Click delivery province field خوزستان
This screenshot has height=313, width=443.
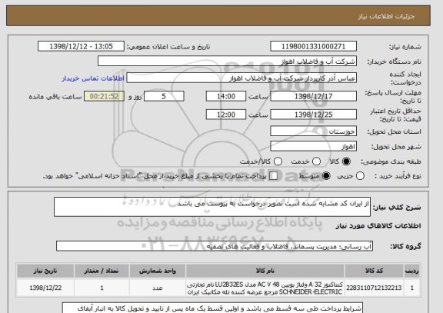coord(313,132)
